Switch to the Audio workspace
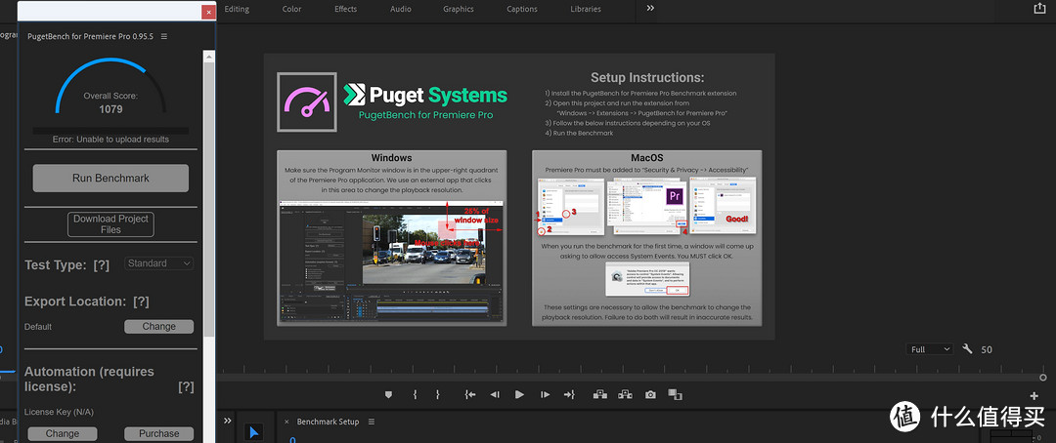 401,9
